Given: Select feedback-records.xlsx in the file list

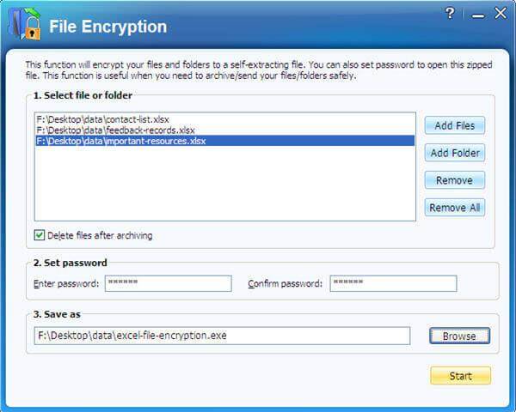Looking at the screenshot, I should [115, 130].
